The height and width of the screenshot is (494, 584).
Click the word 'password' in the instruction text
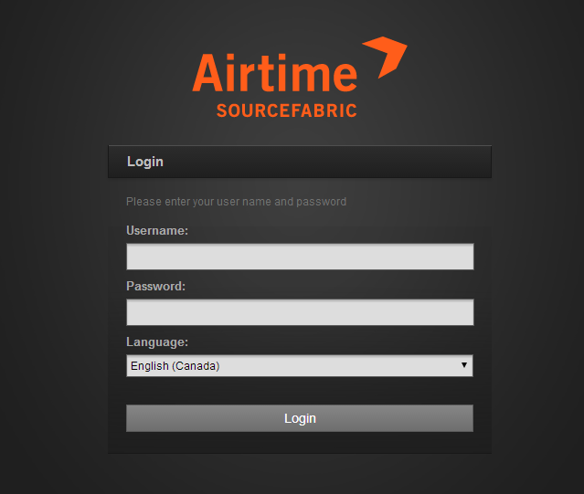322,202
